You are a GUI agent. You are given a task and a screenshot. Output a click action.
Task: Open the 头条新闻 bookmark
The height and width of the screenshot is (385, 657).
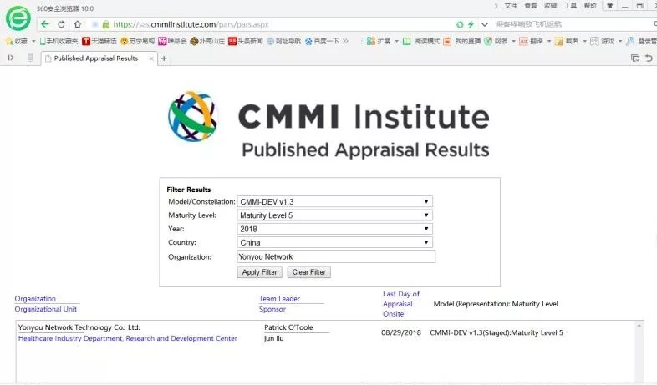click(246, 41)
